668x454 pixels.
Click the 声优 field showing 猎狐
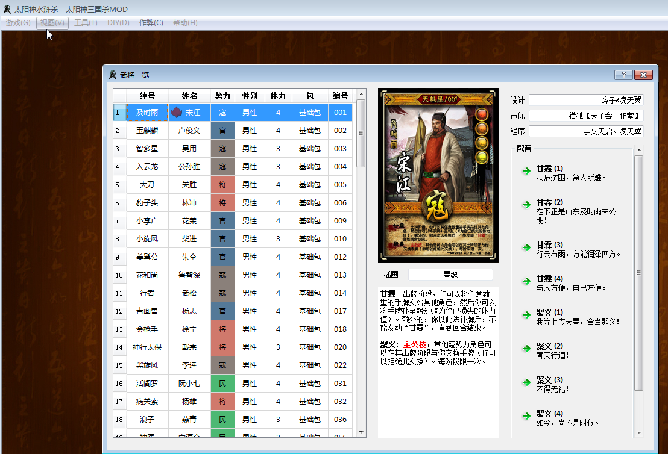click(586, 116)
